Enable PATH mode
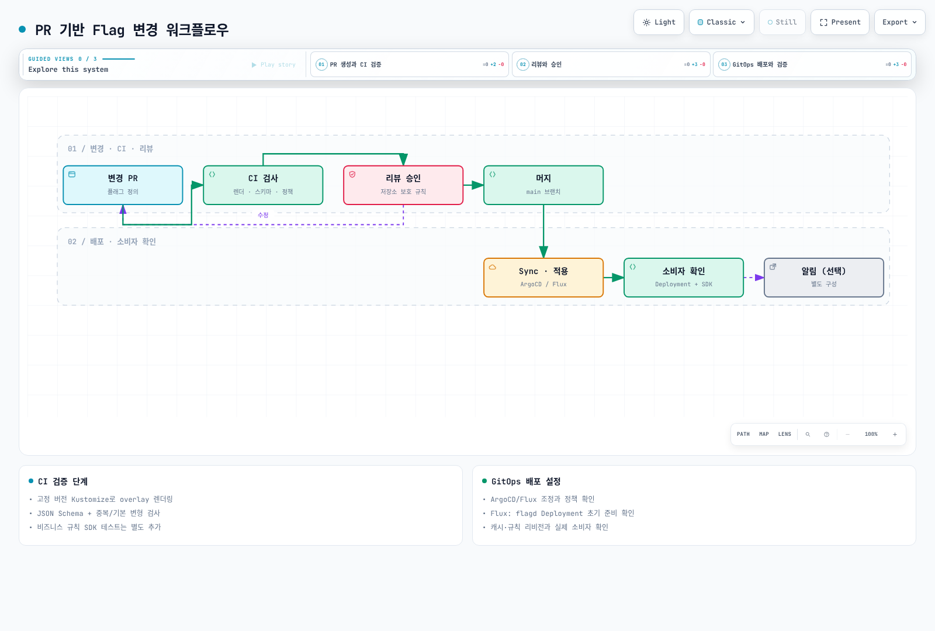935x631 pixels. pos(743,434)
